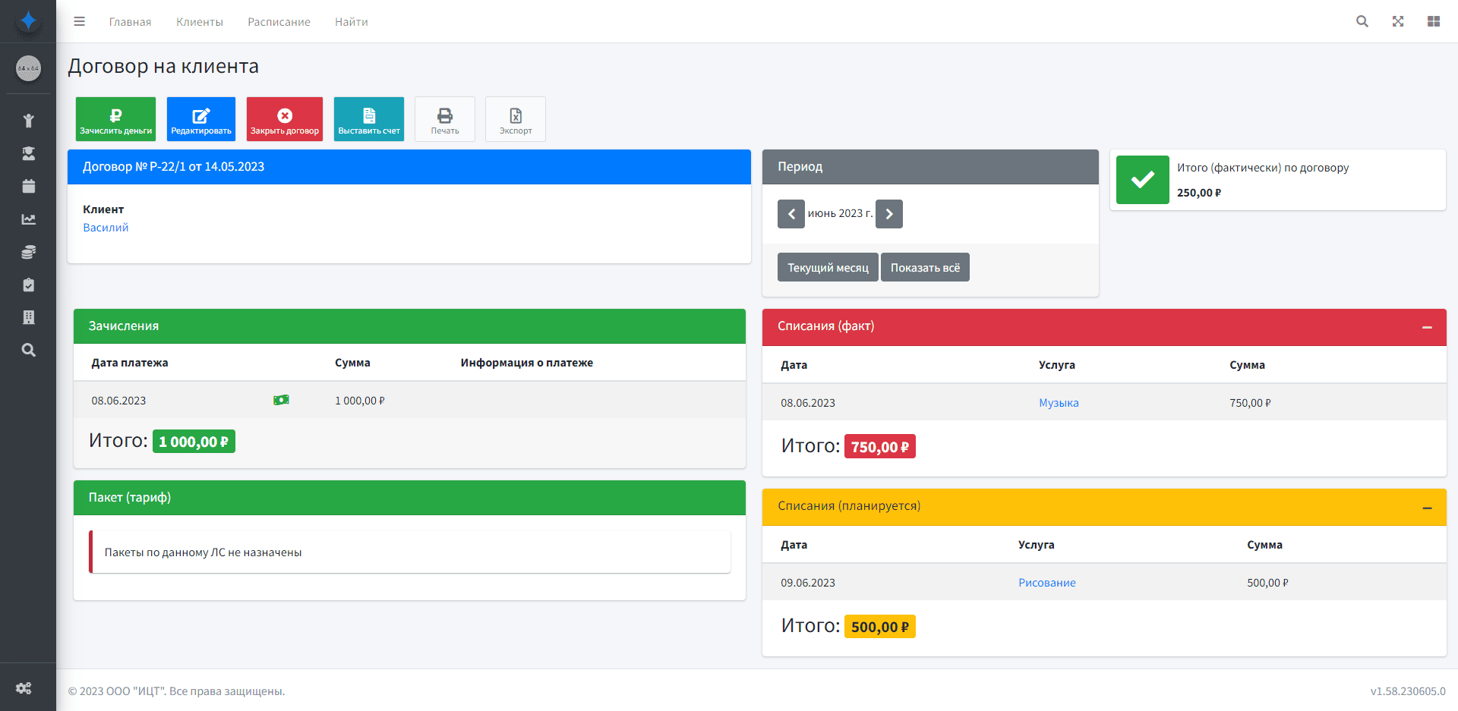The height and width of the screenshot is (711, 1458).
Task: Click the building icon in left sidebar
Action: click(28, 317)
